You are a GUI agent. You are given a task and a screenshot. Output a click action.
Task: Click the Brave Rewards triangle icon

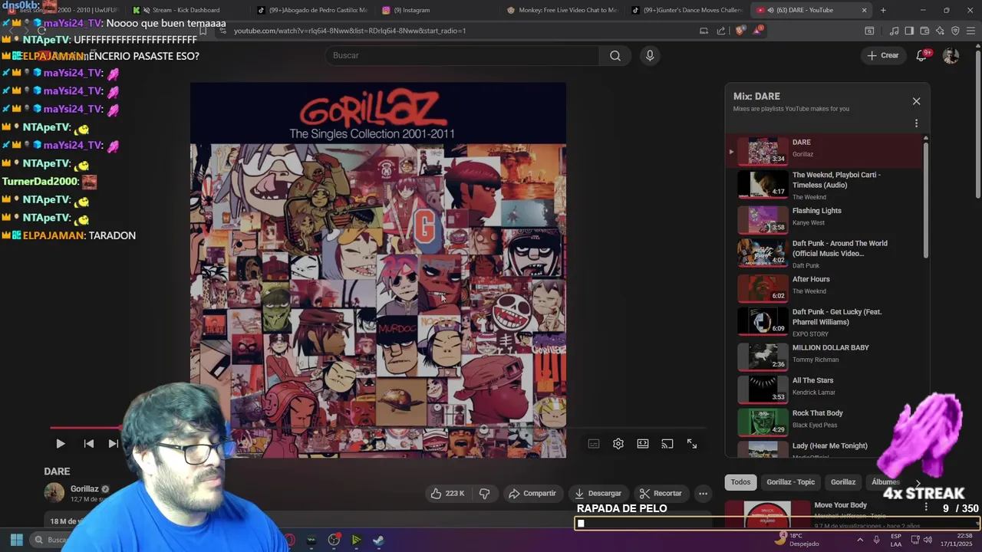coord(758,31)
